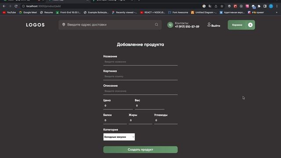Focus the Описание input field
Viewport: 281px width, 158px height.
click(x=140, y=91)
